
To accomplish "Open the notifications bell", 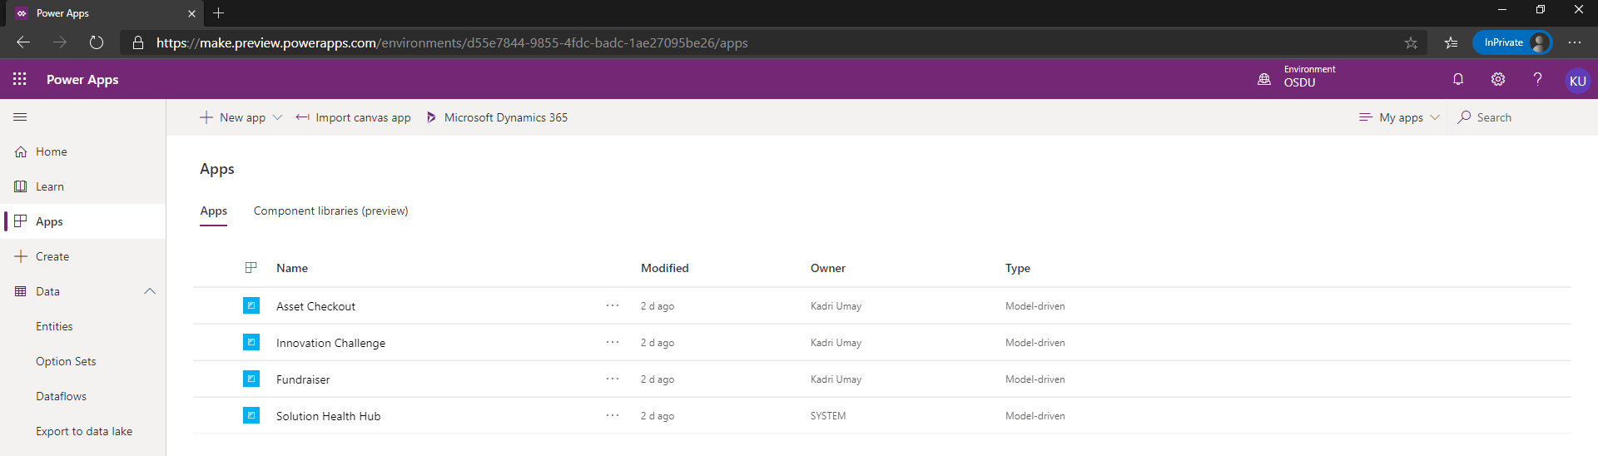I will click(x=1458, y=79).
